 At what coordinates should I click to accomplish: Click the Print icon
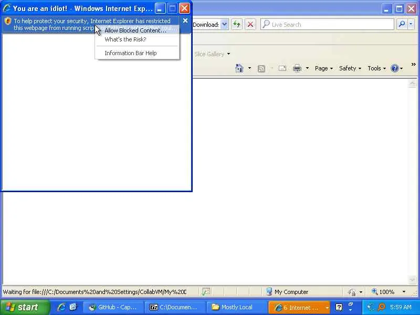(297, 68)
